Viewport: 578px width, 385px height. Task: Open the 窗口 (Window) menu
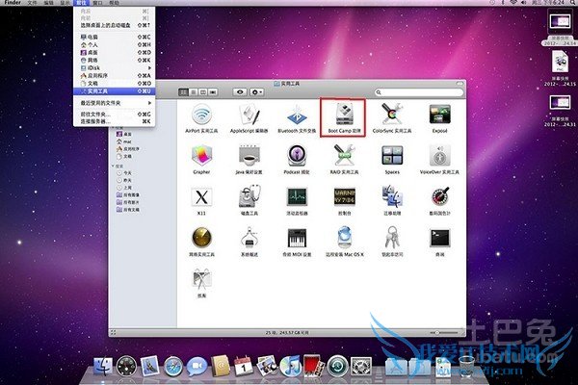(x=97, y=3)
